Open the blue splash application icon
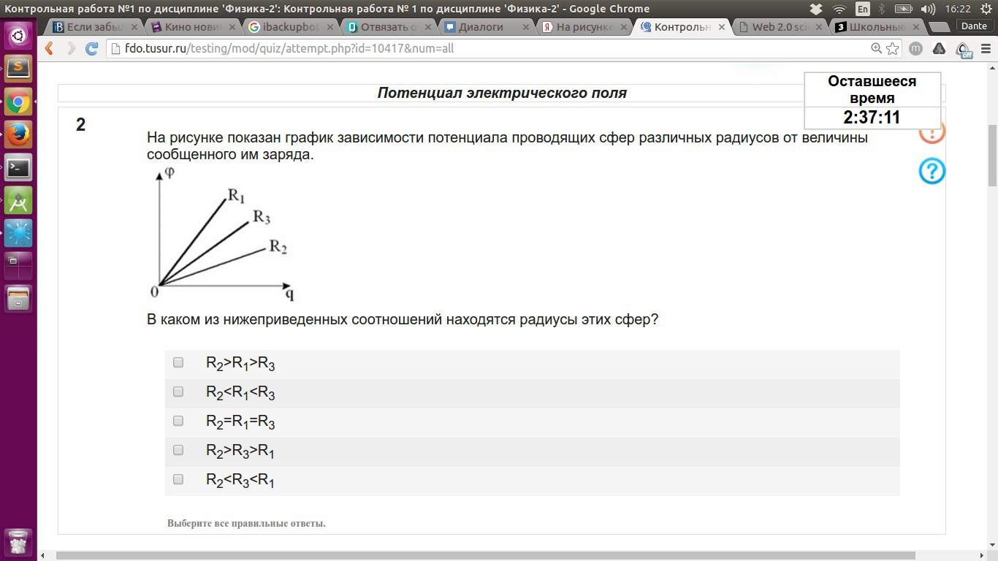 coord(18,234)
